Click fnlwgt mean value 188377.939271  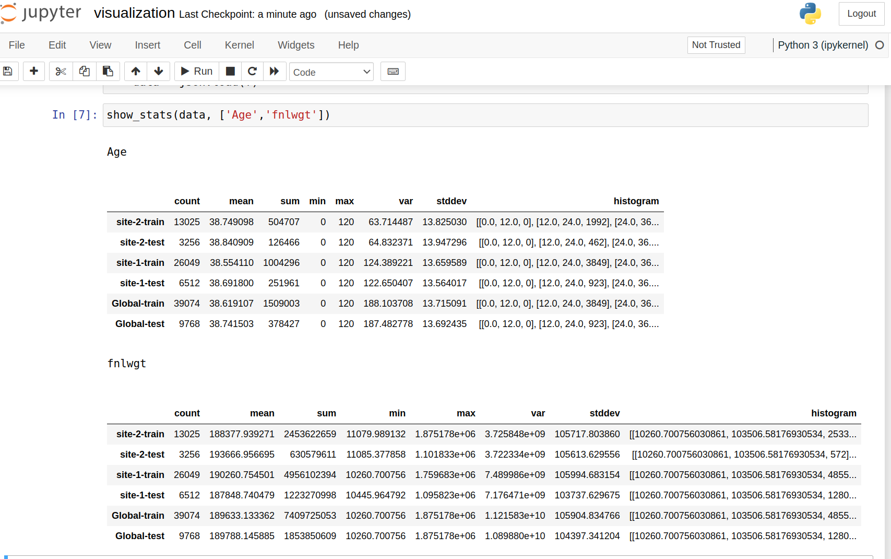(242, 434)
